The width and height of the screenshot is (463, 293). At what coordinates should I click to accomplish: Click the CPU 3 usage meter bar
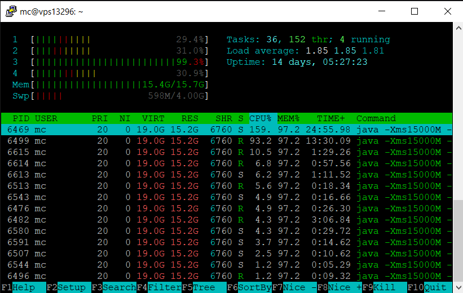tap(120, 62)
